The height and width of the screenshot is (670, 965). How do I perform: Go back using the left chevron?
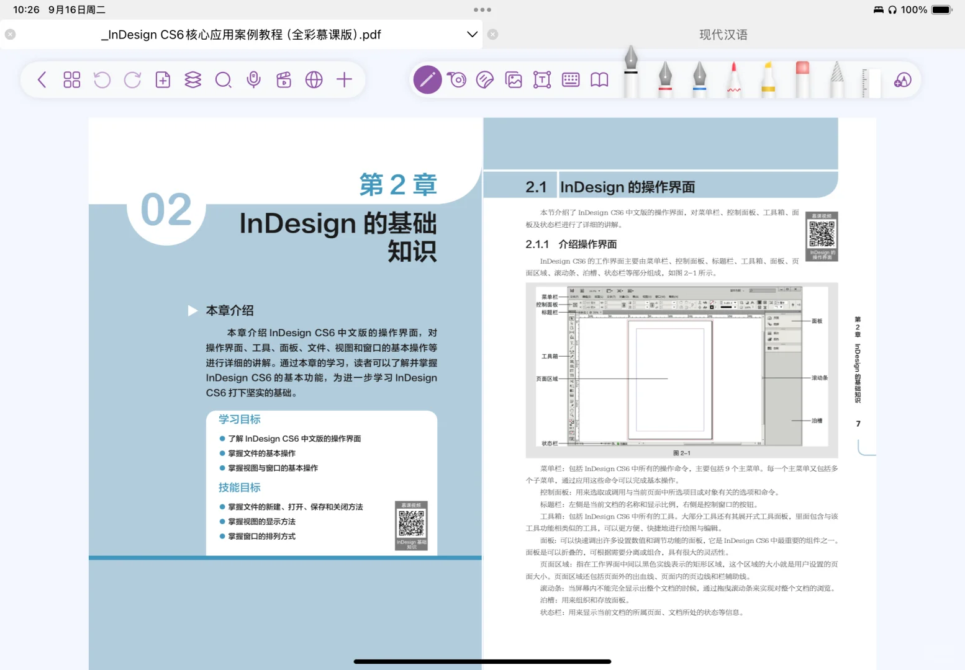coord(42,79)
